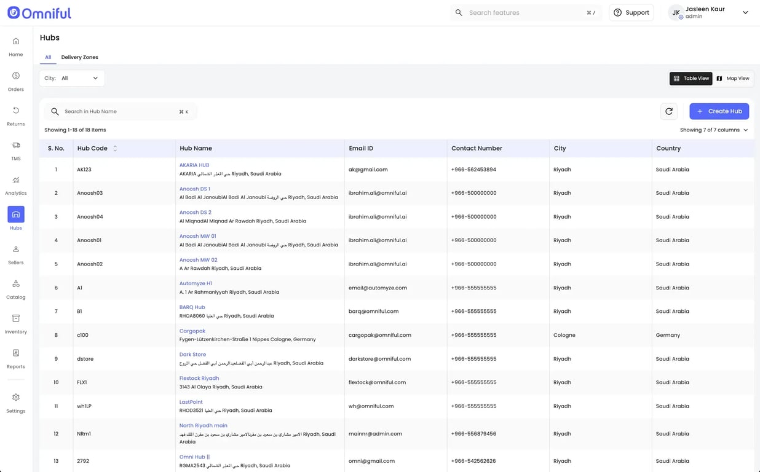The image size is (760, 472).
Task: Open the AKARIA HUB link
Action: coord(194,165)
